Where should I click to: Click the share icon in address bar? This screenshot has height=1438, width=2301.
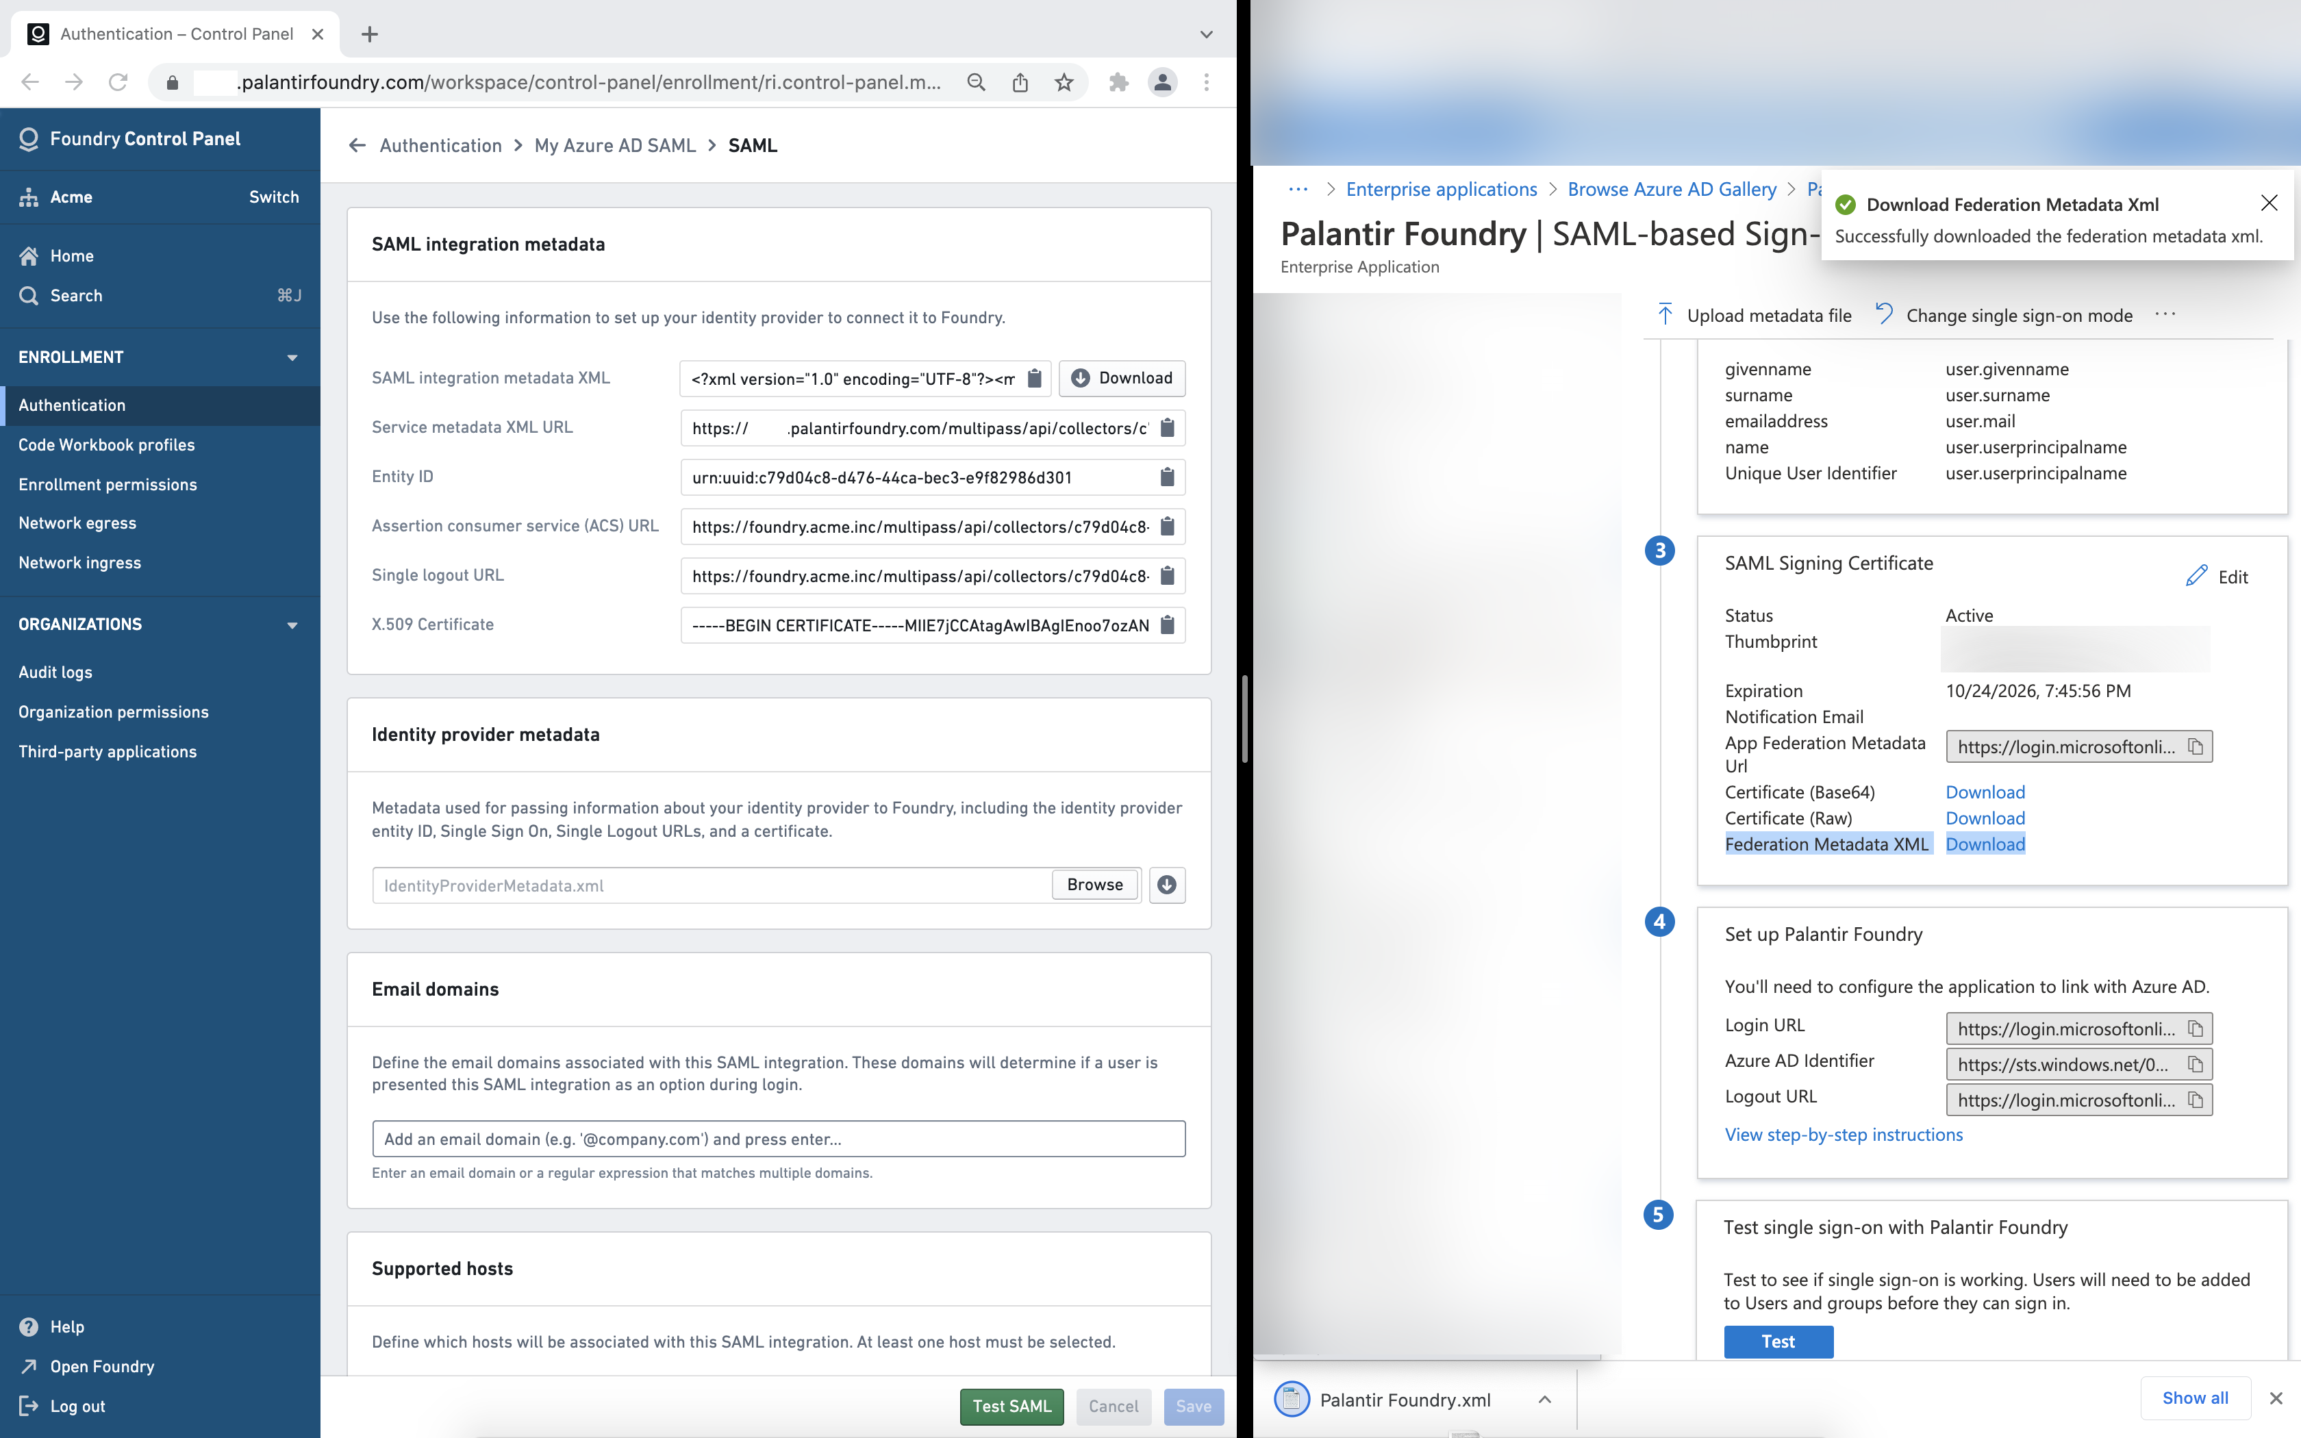[x=1020, y=83]
